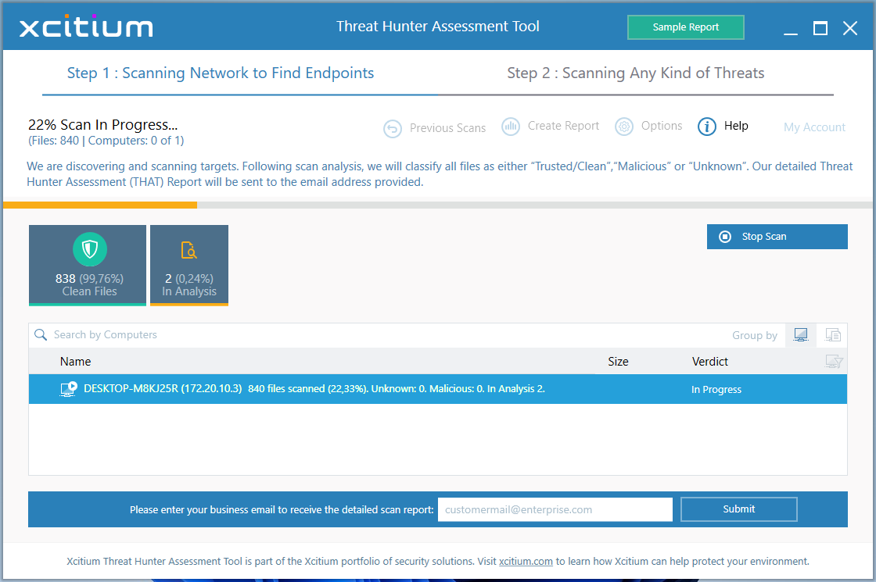Click the Create Report chart icon
The width and height of the screenshot is (876, 582).
pyautogui.click(x=511, y=126)
